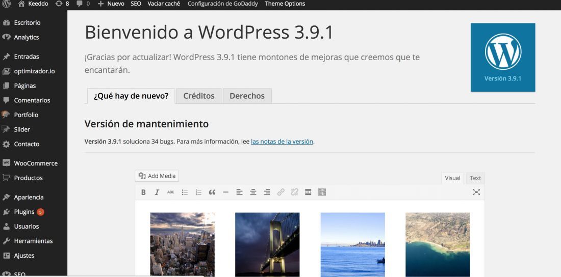The width and height of the screenshot is (561, 277).
Task: Click the WordPress logo in admin bar
Action: (x=6, y=4)
